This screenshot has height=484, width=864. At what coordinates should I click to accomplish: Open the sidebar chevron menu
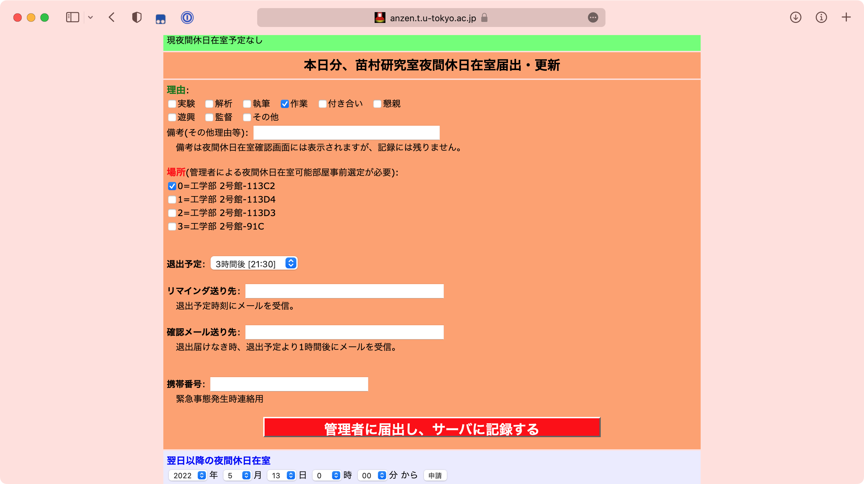pos(90,18)
